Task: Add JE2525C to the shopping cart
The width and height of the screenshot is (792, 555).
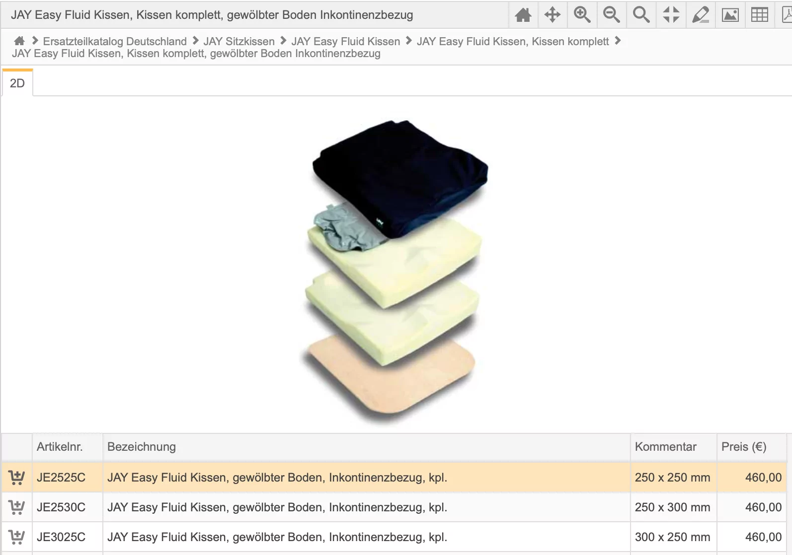Action: [16, 478]
